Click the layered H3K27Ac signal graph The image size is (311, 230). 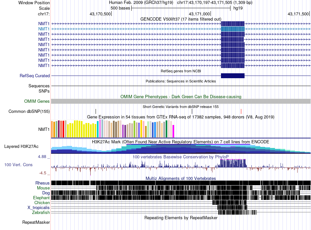pos(181,149)
